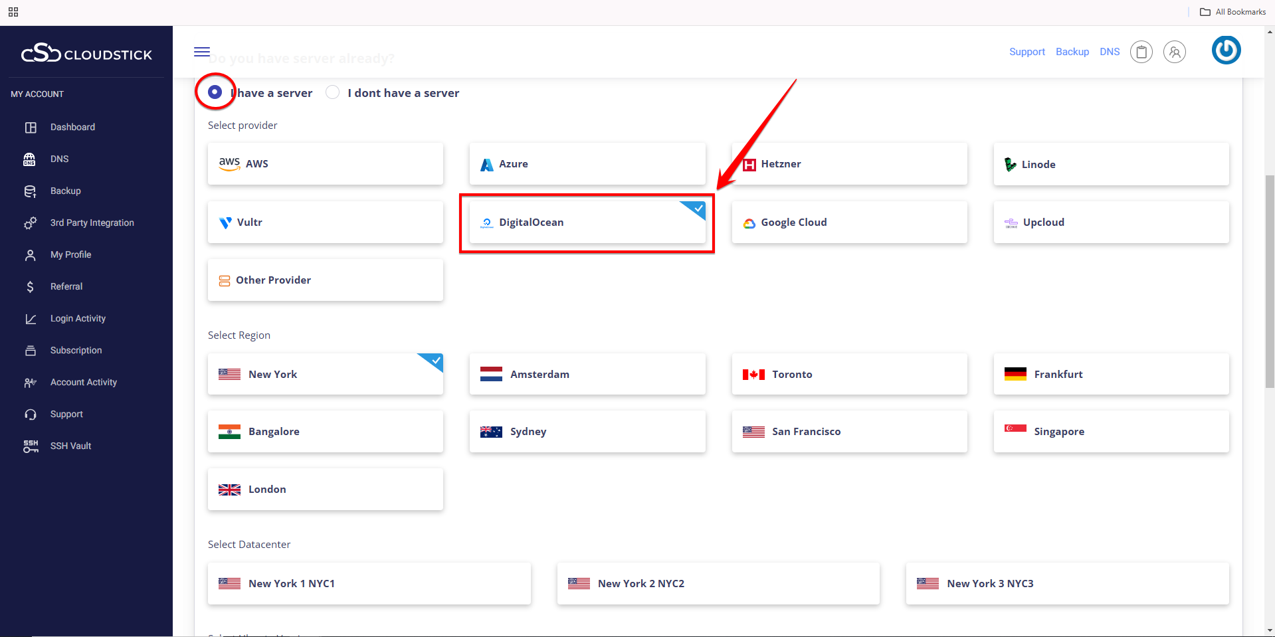This screenshot has height=637, width=1275.
Task: Click the blue power button icon
Action: coord(1226,50)
